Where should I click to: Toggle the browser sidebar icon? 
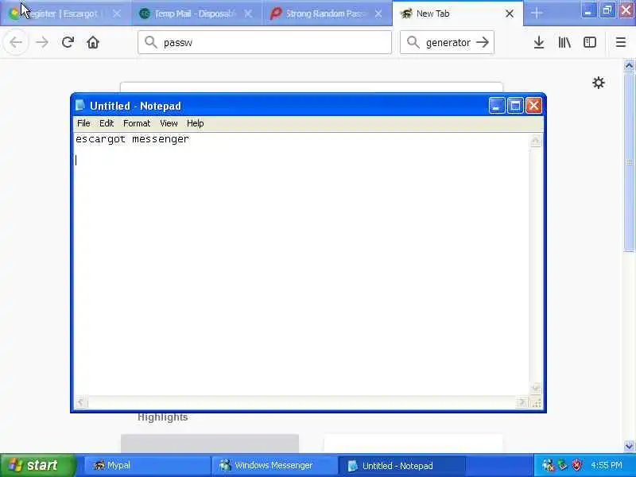tap(589, 42)
